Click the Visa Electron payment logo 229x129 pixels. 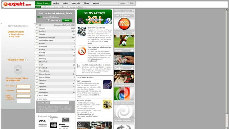click(x=66, y=120)
